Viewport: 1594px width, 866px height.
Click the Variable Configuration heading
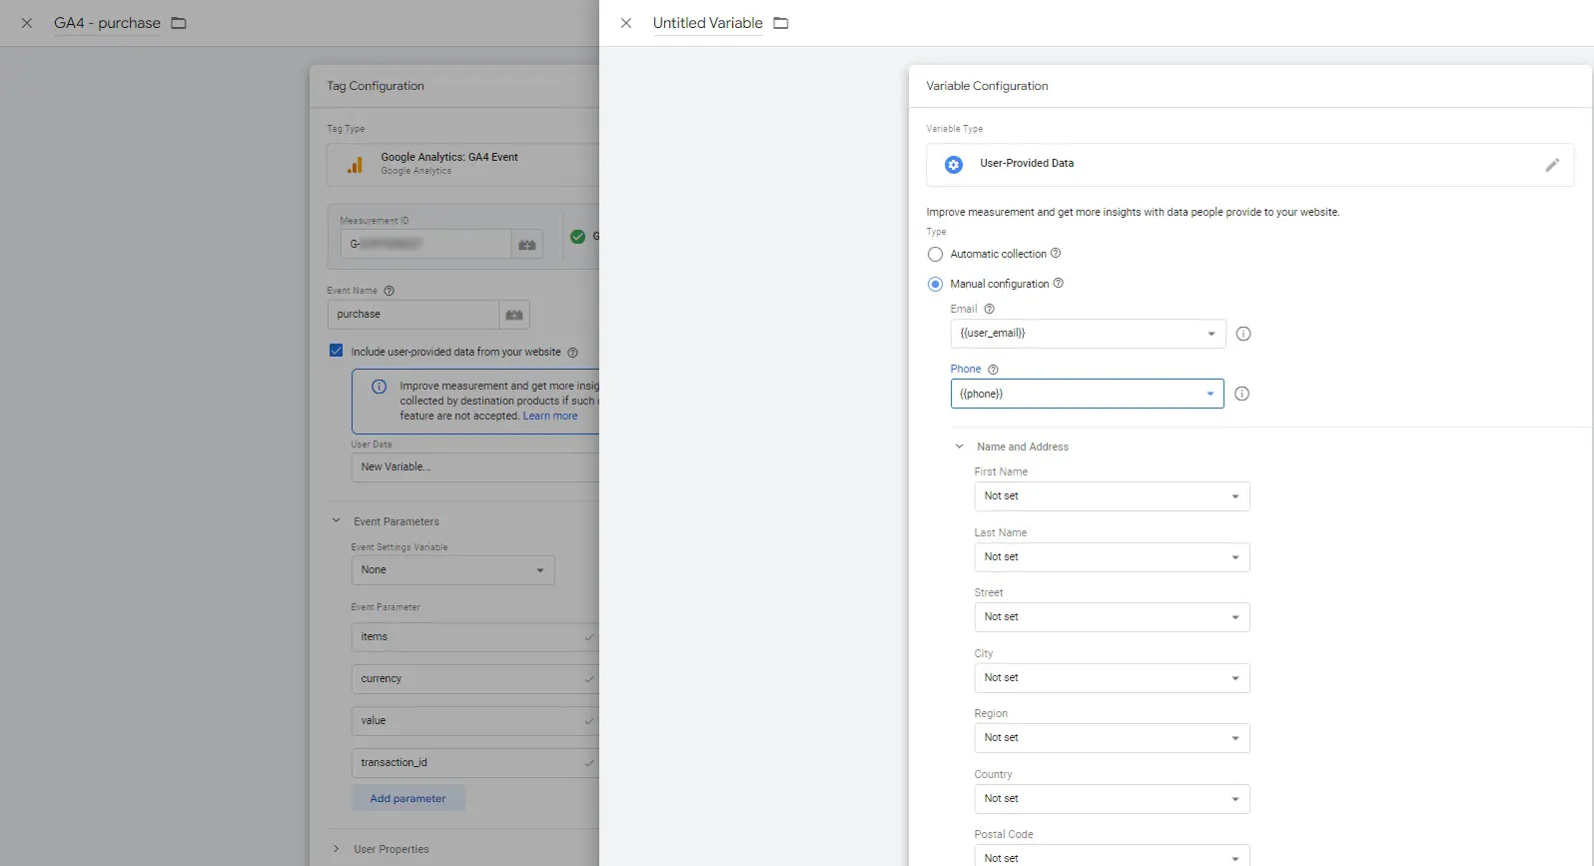pyautogui.click(x=987, y=86)
